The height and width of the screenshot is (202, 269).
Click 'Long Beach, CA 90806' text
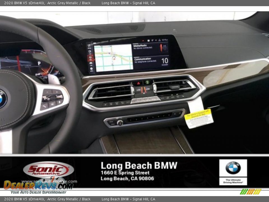point(127,179)
